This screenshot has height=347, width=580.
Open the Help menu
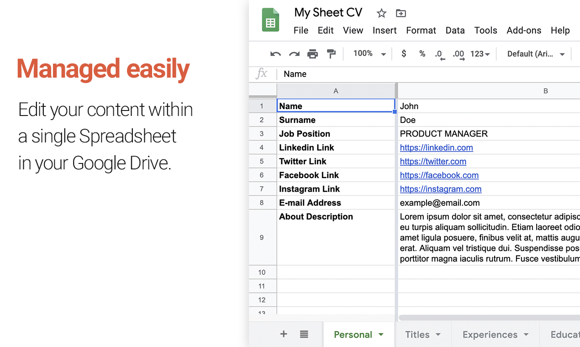click(560, 30)
